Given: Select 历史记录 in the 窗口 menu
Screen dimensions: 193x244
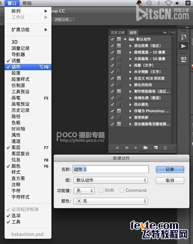Looking at the screenshot, I should pyautogui.click(x=28, y=110).
